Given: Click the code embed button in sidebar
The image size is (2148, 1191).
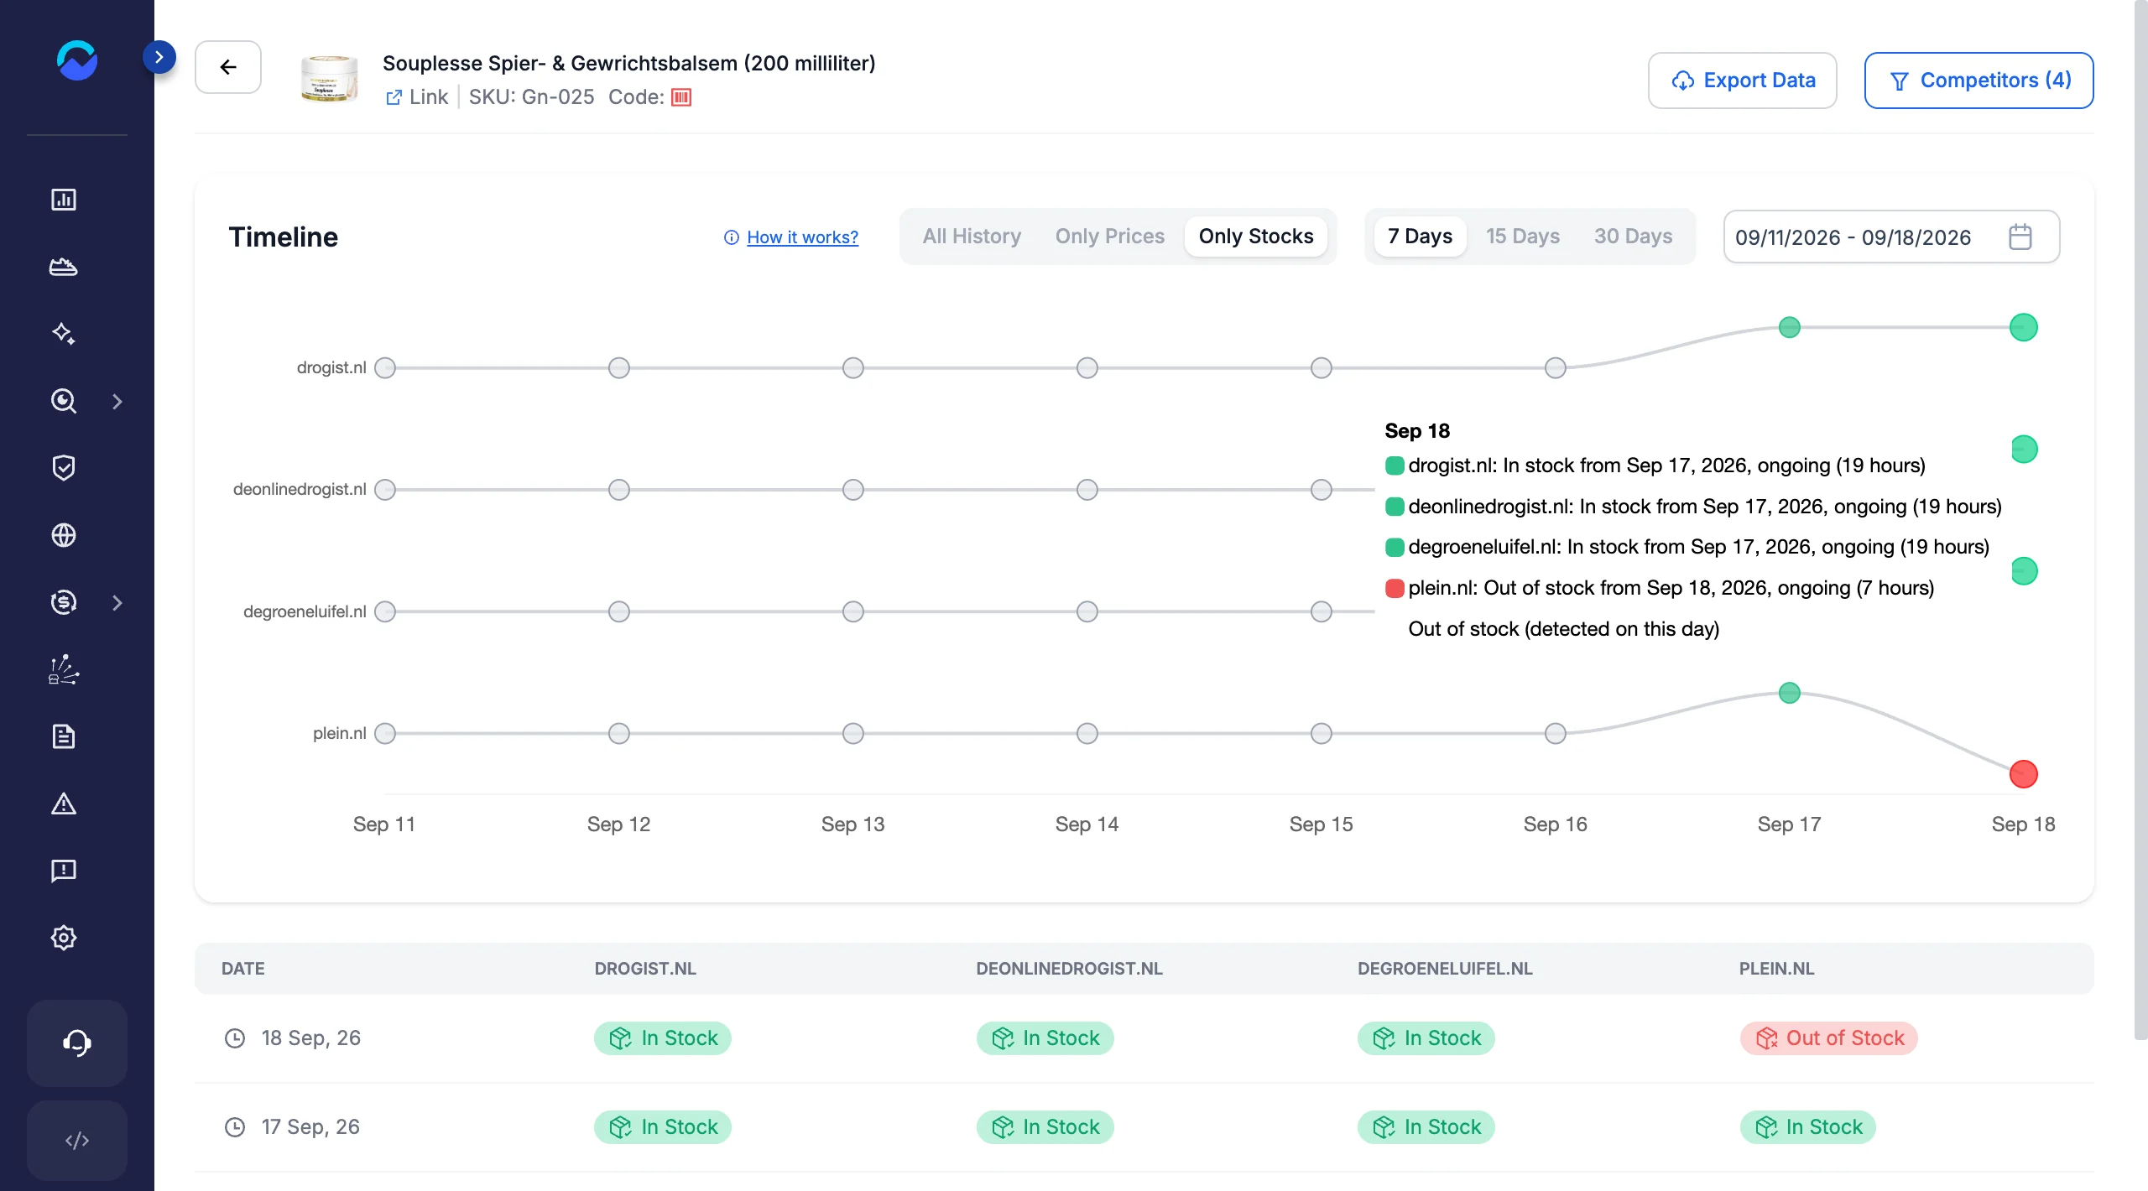Looking at the screenshot, I should point(77,1140).
